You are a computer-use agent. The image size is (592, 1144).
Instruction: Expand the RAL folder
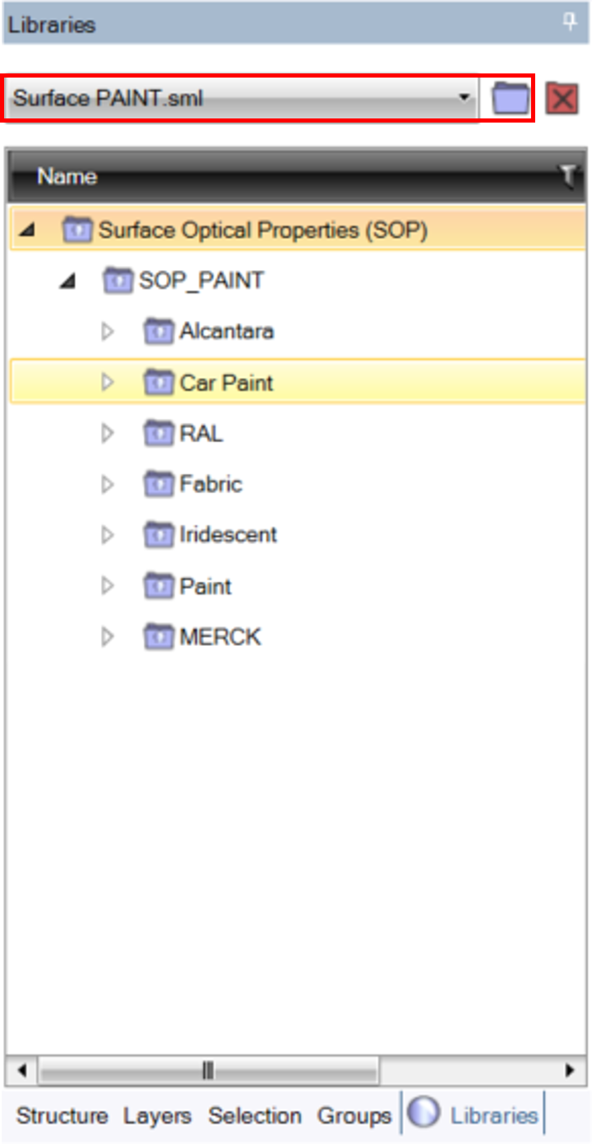click(107, 433)
